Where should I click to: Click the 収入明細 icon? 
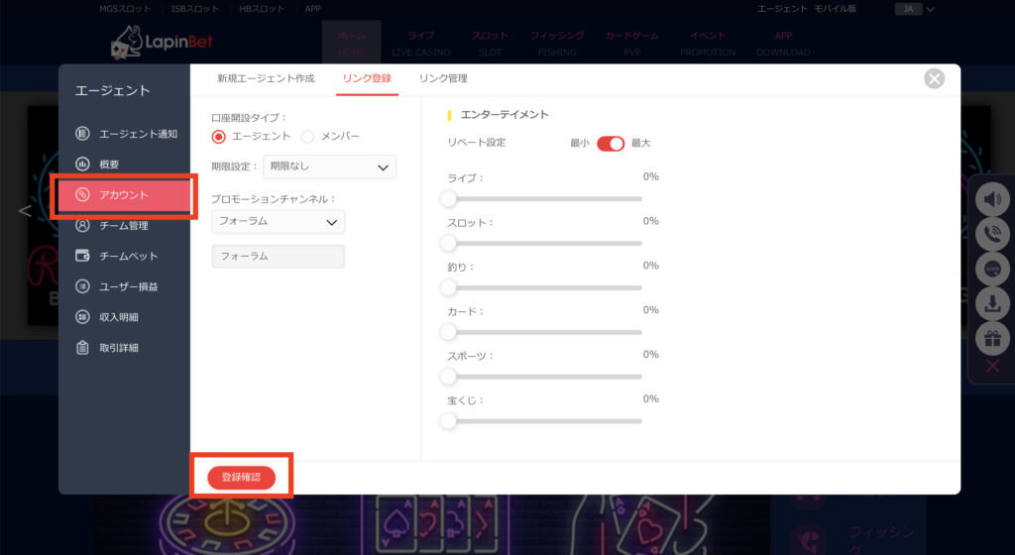(82, 317)
